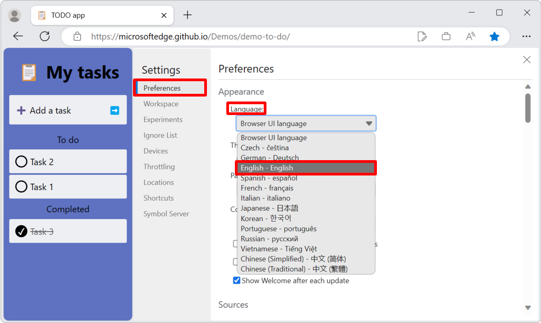Start Read aloud from the address bar
Screen dimensions: 541x323
click(x=470, y=37)
